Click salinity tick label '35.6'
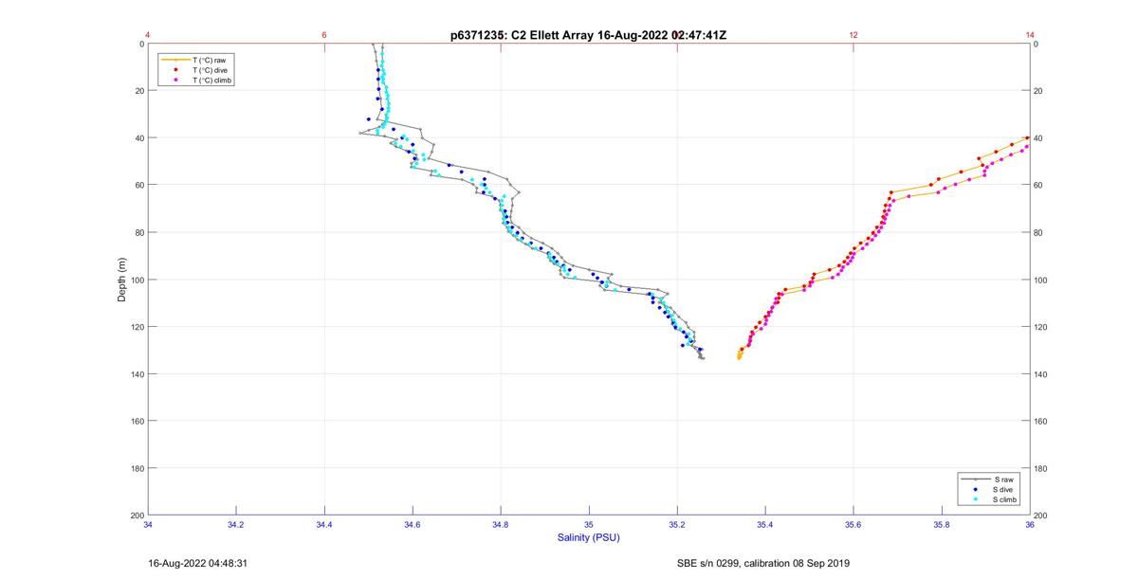This screenshot has width=1138, height=579. [853, 524]
